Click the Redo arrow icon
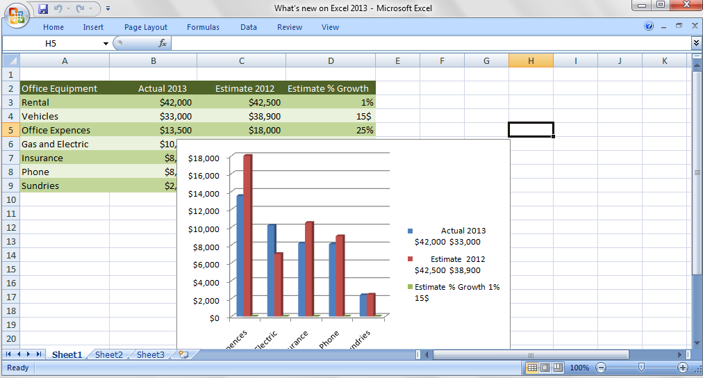The width and height of the screenshot is (703, 378). click(x=81, y=8)
